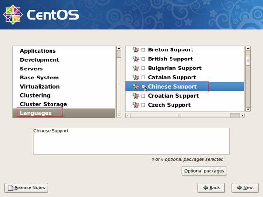Click the Breton Support language icon
The image size is (263, 197).
136,50
